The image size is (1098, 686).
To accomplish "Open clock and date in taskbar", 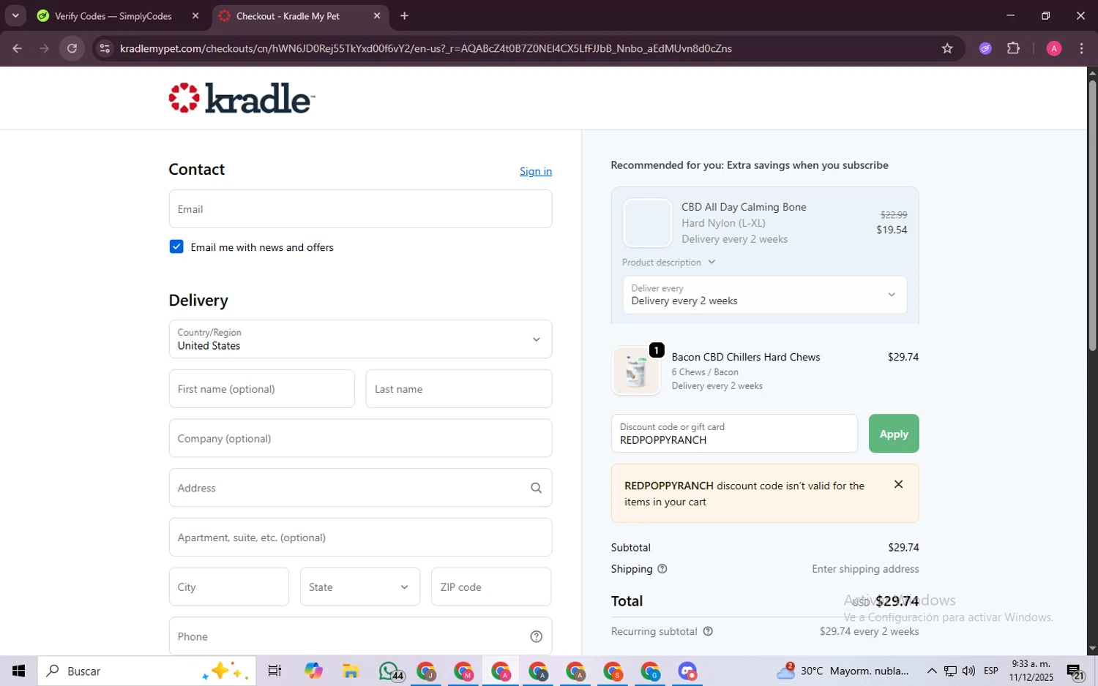I will (1031, 671).
